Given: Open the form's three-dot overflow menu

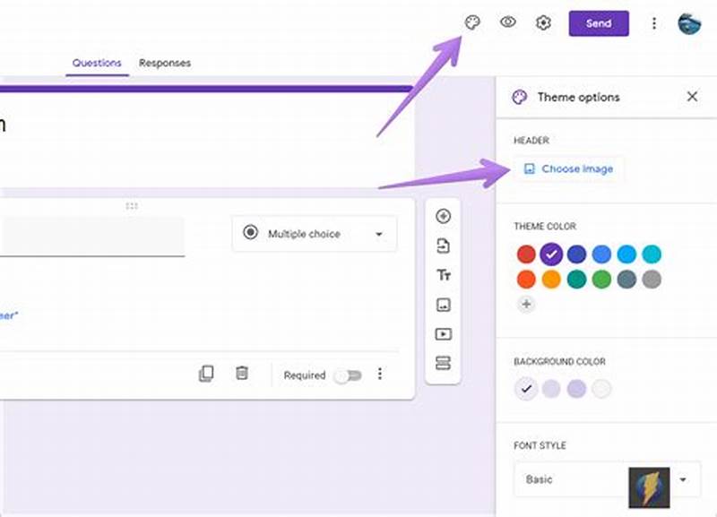Looking at the screenshot, I should coord(653,23).
